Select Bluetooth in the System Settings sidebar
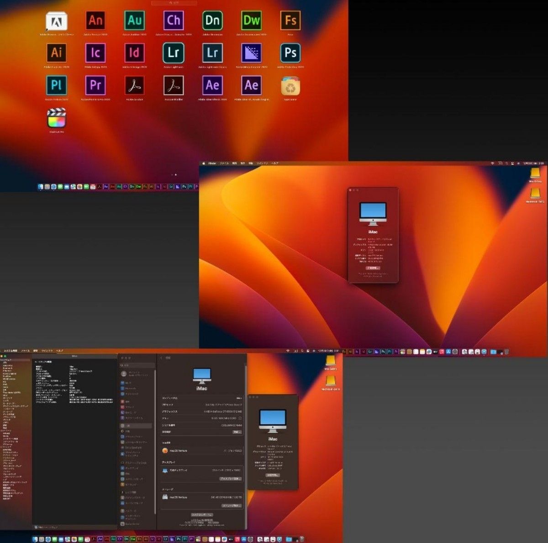Viewport: 548px width, 543px height. click(136, 388)
